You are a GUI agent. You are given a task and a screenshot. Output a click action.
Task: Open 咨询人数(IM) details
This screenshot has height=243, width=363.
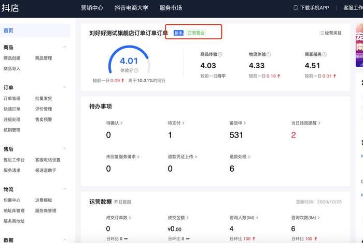(244, 218)
